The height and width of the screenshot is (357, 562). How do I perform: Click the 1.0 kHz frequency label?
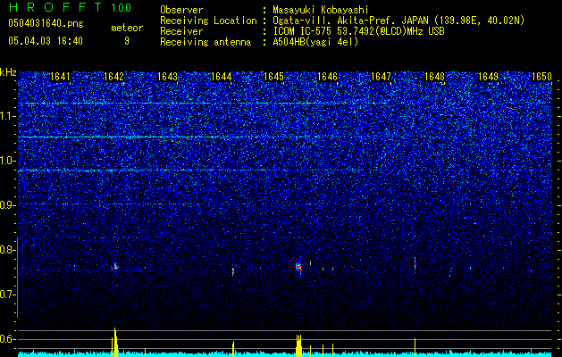[8, 161]
